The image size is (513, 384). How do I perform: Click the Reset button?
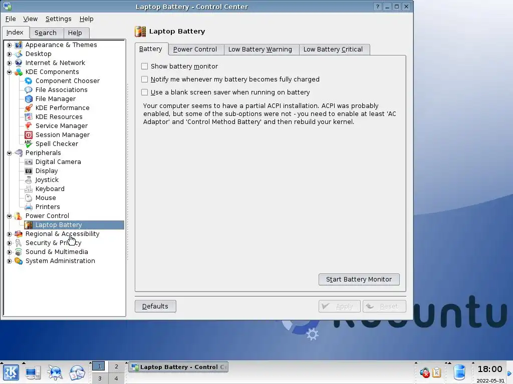click(x=384, y=306)
